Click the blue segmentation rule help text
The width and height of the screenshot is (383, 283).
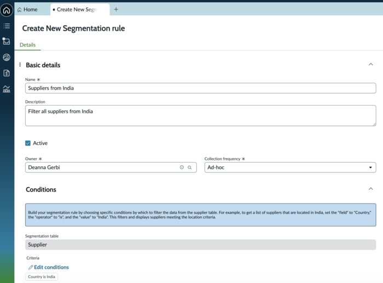tap(200, 215)
